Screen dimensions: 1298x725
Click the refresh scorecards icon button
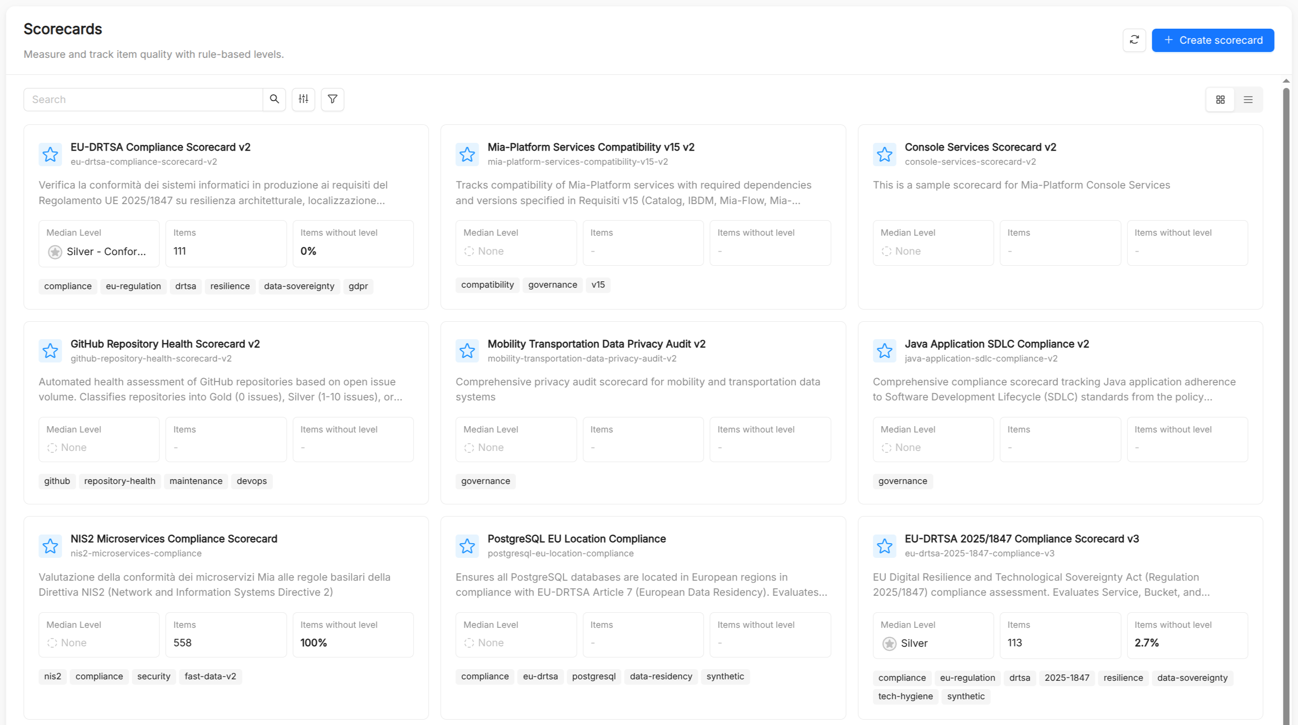coord(1134,40)
